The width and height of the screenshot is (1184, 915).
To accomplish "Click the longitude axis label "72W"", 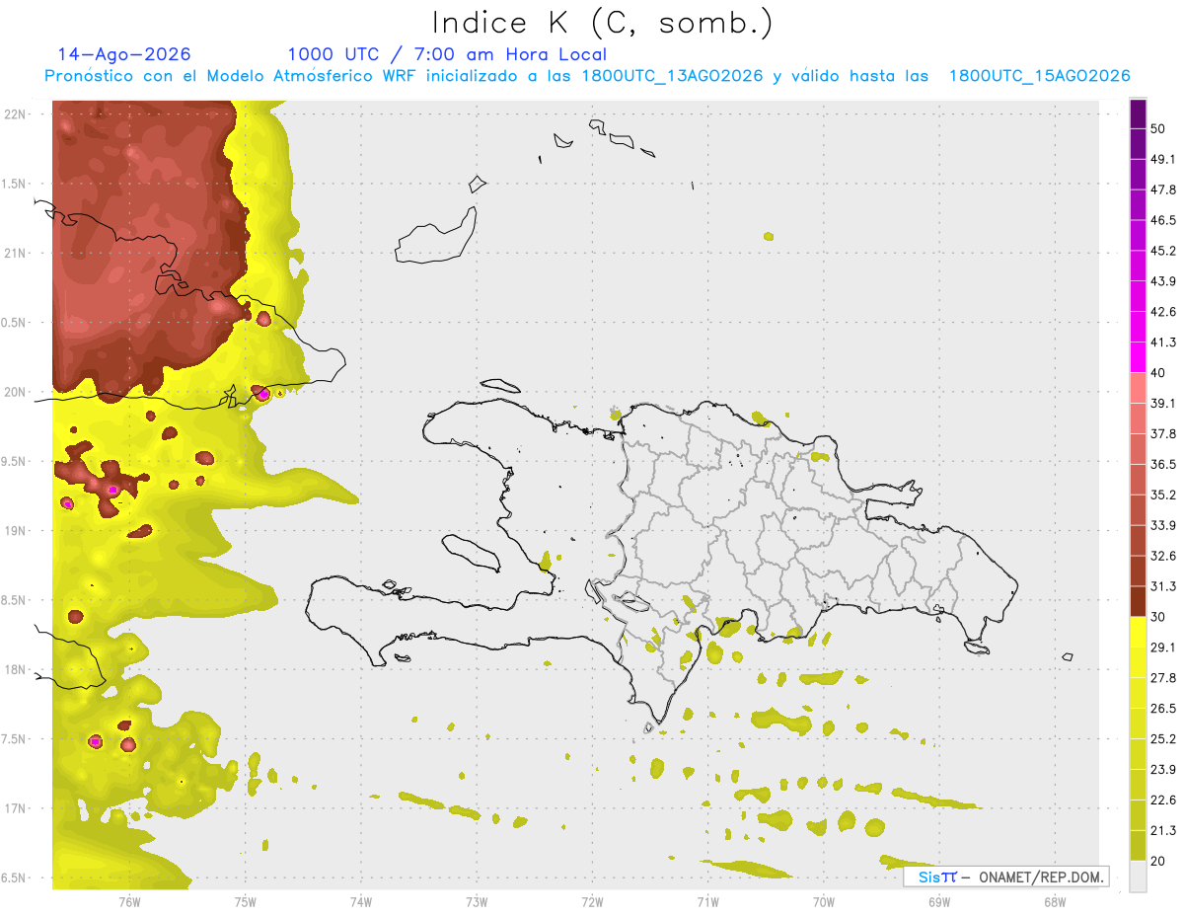I will click(592, 902).
